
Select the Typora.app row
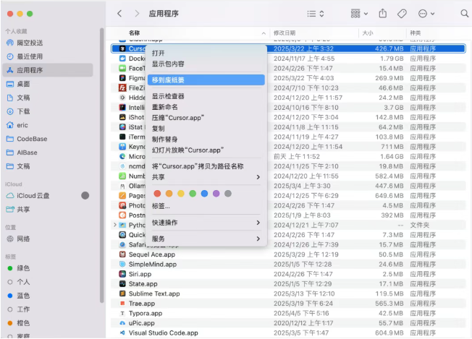point(288,314)
